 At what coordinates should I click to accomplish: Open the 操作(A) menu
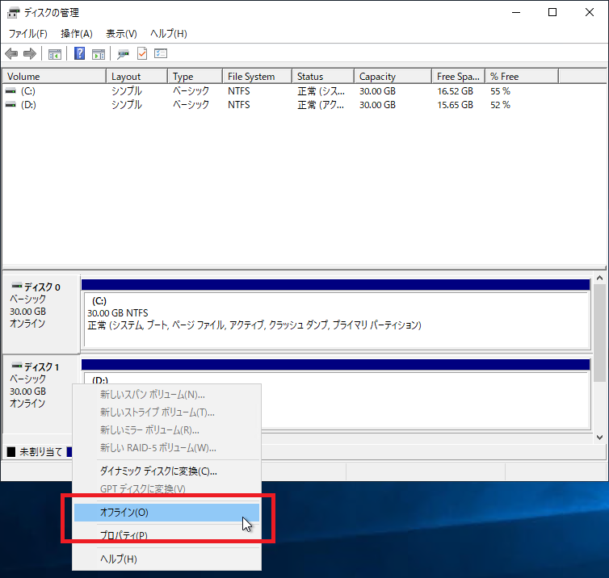tap(77, 34)
